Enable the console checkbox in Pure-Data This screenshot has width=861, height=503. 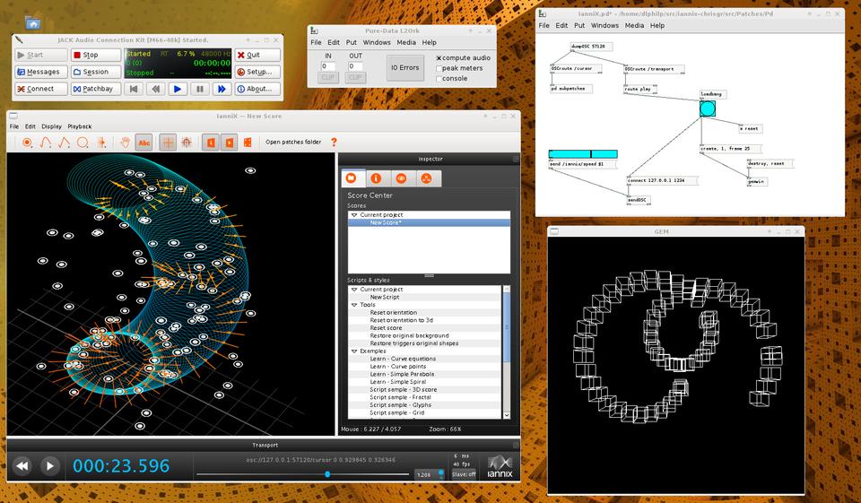pyautogui.click(x=439, y=79)
